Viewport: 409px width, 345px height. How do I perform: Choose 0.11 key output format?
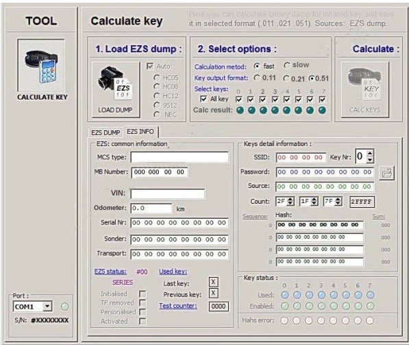point(257,78)
